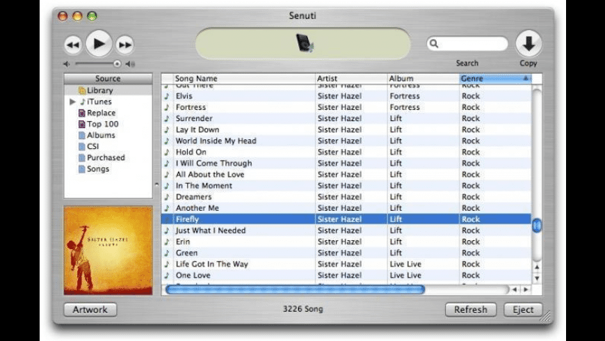Click the scroll left arrow
Viewport: 605px width, 341px height.
coord(515,290)
